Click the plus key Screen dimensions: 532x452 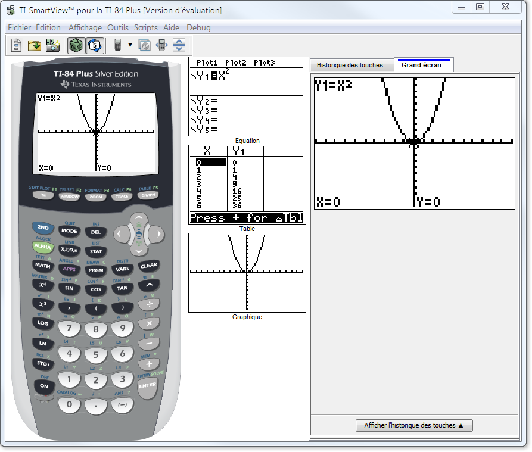pos(149,364)
